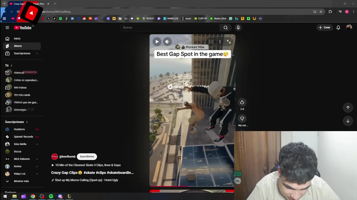Viewport: 357px width, 200px height.
Task: Click the Short's red progress bar
Action: click(192, 186)
